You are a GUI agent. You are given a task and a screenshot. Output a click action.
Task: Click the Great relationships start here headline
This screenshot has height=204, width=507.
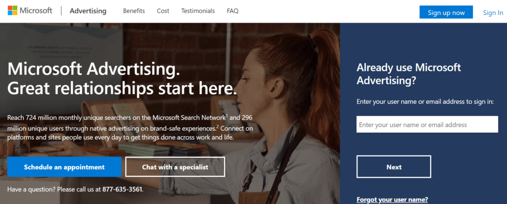pos(122,88)
